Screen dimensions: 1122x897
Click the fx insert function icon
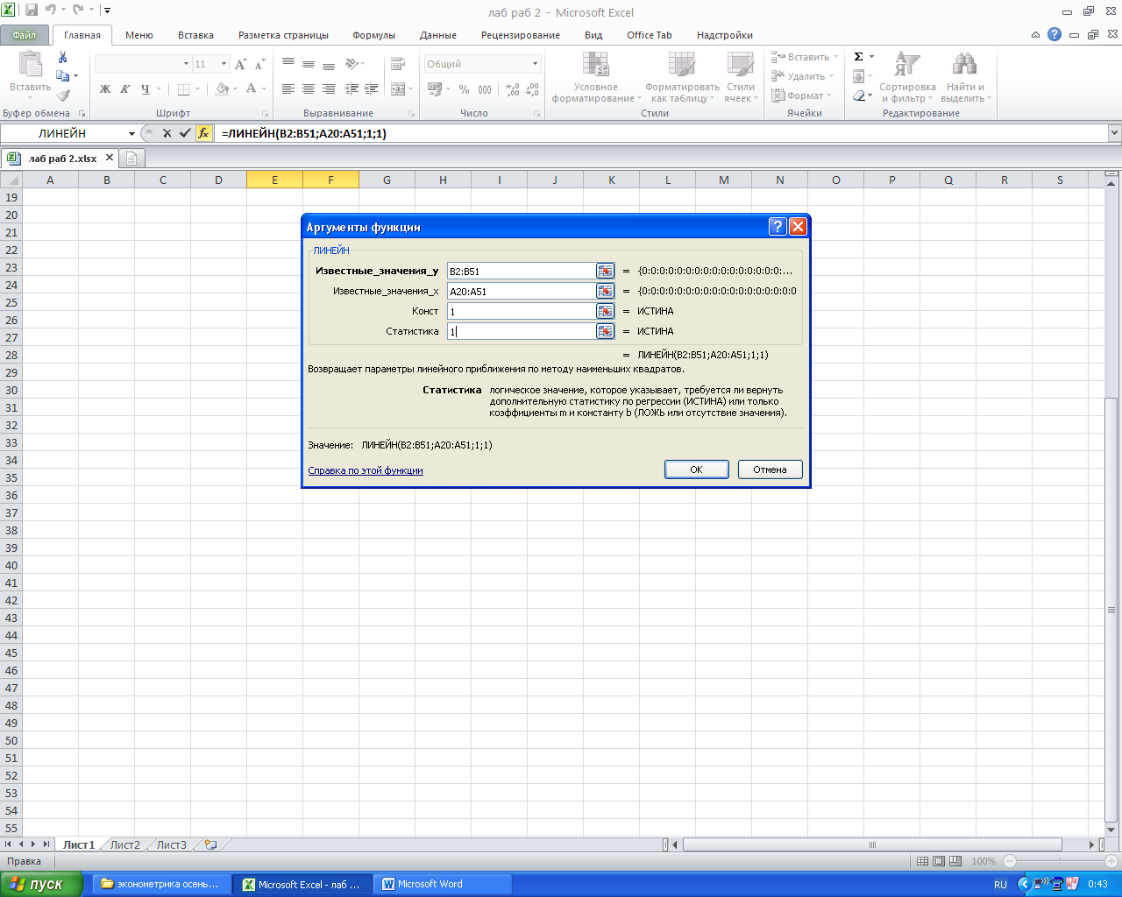(203, 133)
